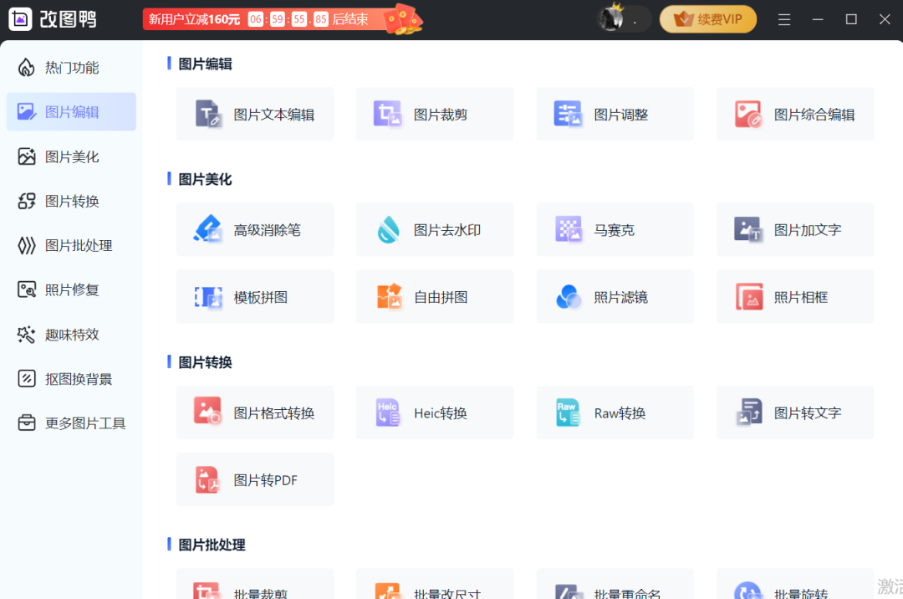Launch the 马赛克 mosaic tool

pyautogui.click(x=615, y=229)
